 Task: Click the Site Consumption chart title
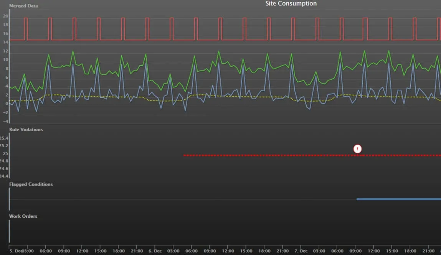pos(291,3)
